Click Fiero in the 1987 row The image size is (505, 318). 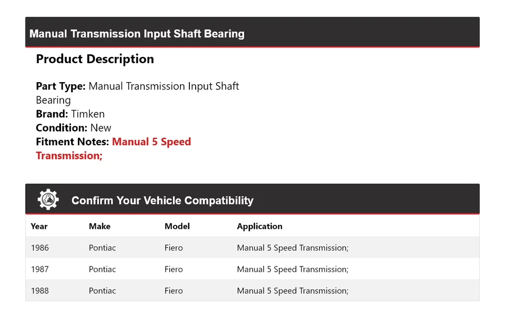tap(174, 270)
